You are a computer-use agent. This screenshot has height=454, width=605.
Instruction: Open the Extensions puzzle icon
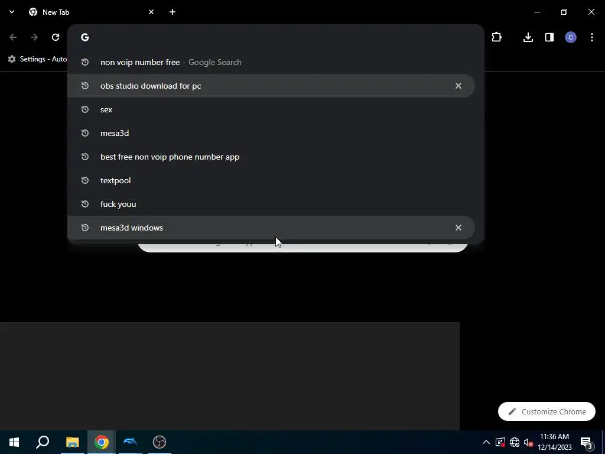(x=496, y=37)
